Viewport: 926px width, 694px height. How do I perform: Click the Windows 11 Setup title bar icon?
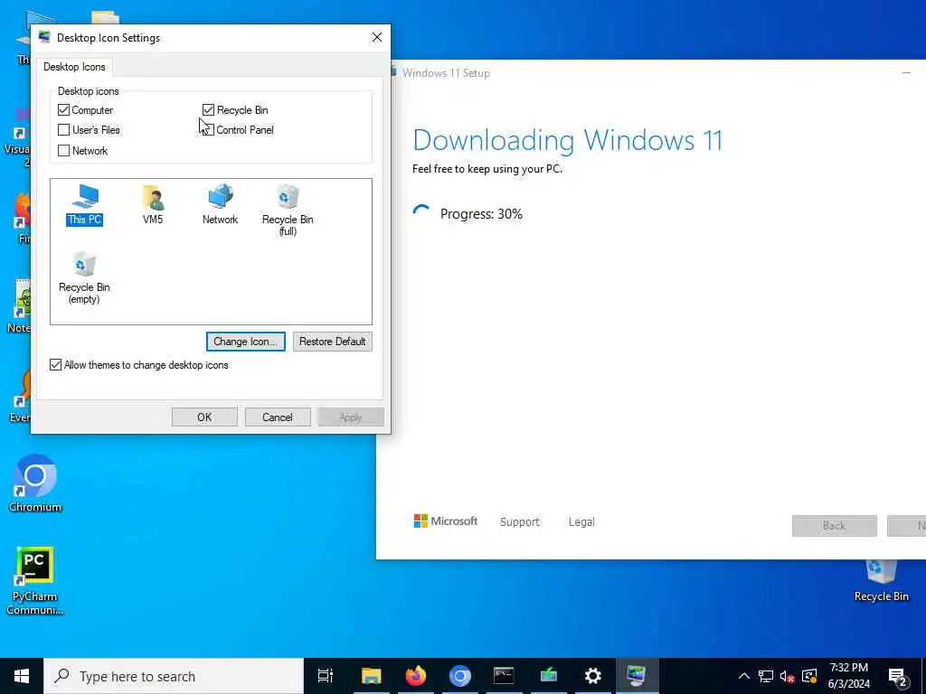click(392, 72)
